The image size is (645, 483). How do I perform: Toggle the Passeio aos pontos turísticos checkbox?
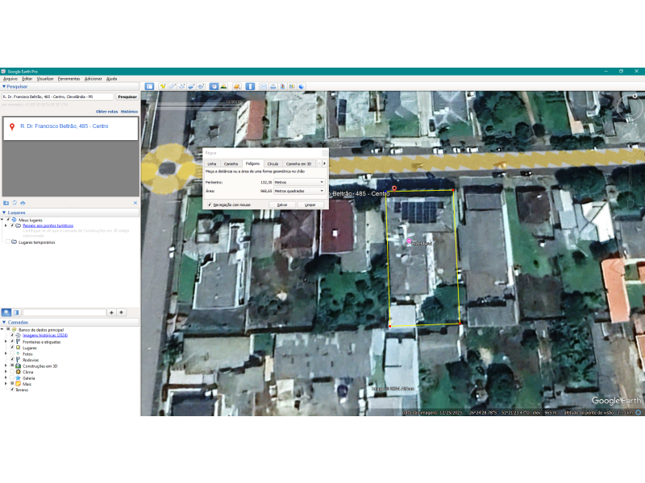(12, 225)
